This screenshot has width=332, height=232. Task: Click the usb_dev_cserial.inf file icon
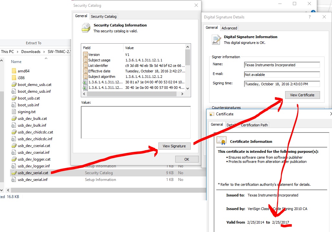14,152
